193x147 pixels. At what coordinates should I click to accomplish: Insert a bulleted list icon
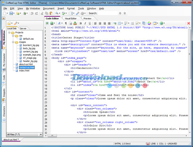coord(133,23)
